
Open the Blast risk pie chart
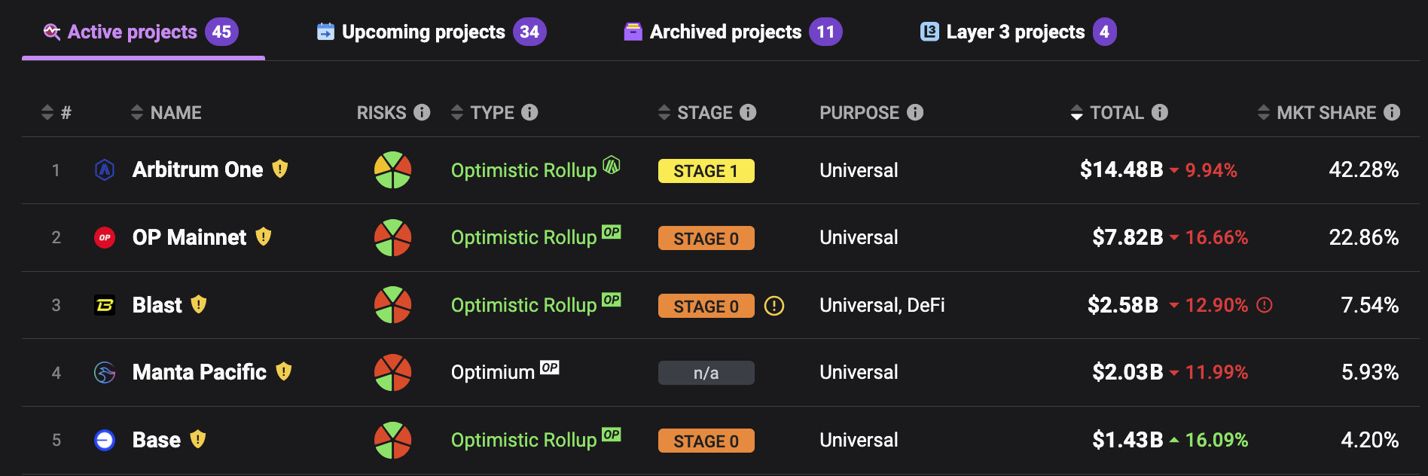392,305
